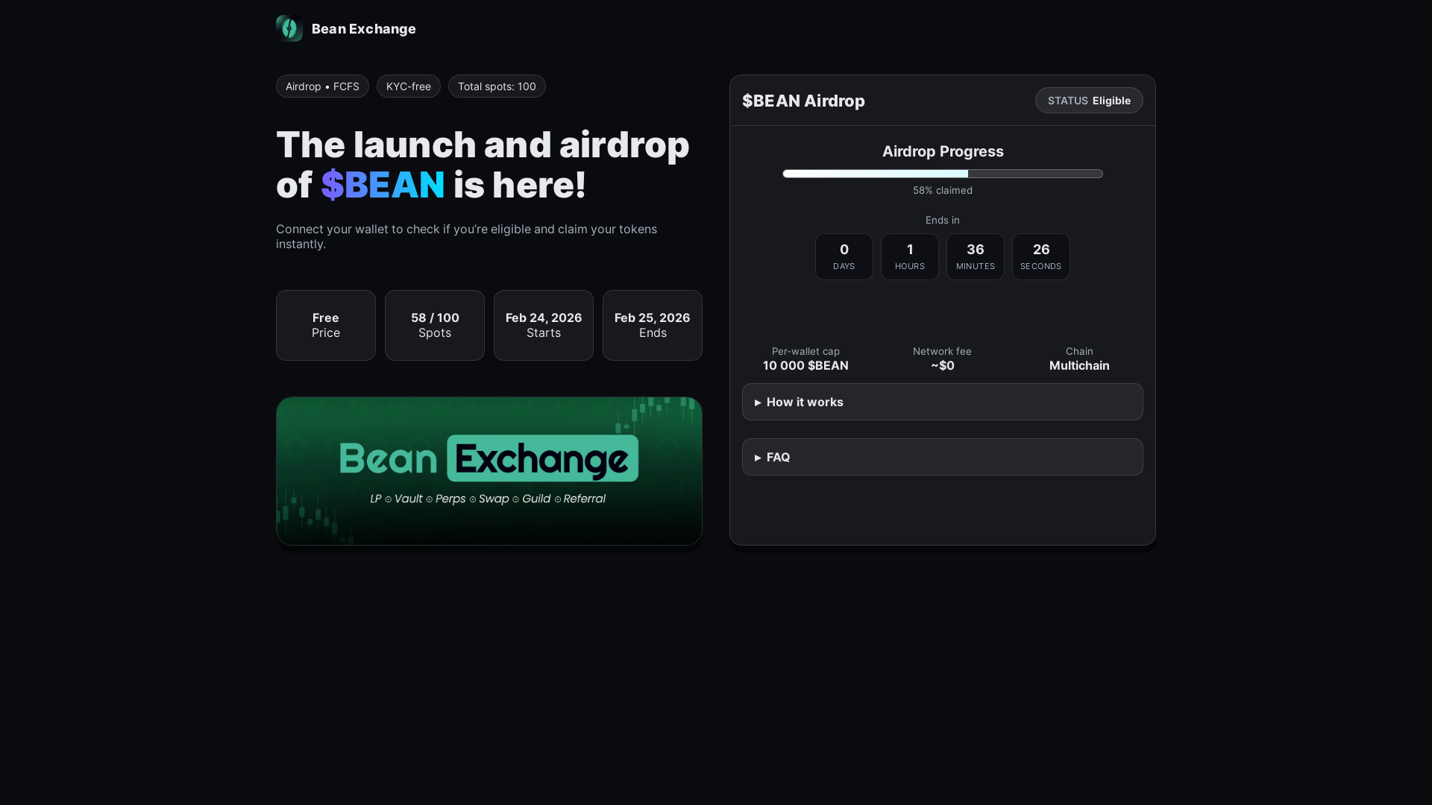
Task: Click the DAYS countdown box
Action: click(844, 257)
